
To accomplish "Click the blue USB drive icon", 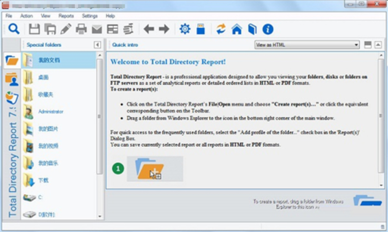I will [201, 29].
